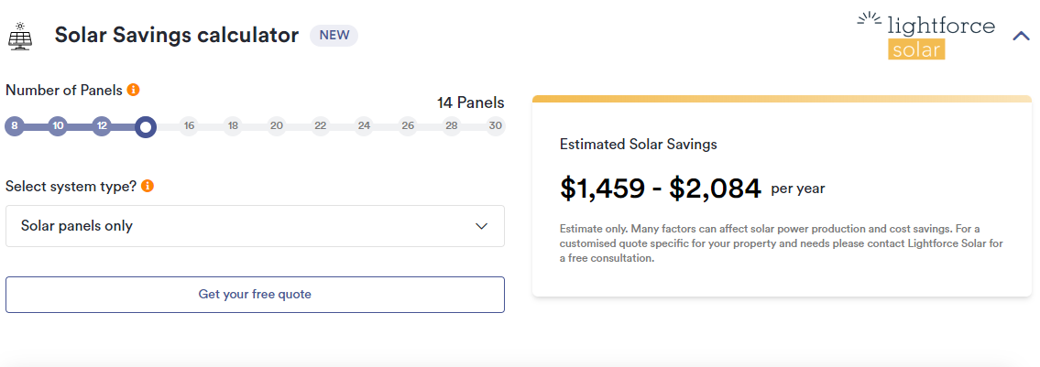Select 18 panels on the slider
The width and height of the screenshot is (1040, 367).
(x=233, y=126)
